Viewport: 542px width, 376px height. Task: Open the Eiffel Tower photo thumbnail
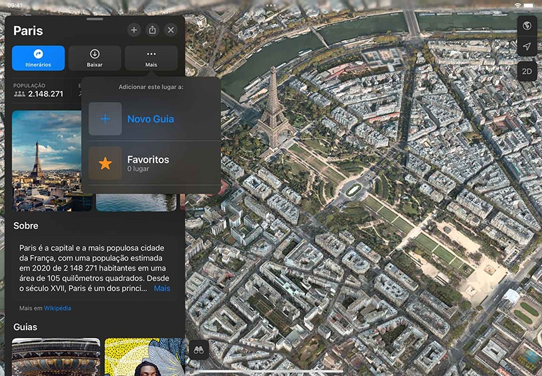(46, 160)
